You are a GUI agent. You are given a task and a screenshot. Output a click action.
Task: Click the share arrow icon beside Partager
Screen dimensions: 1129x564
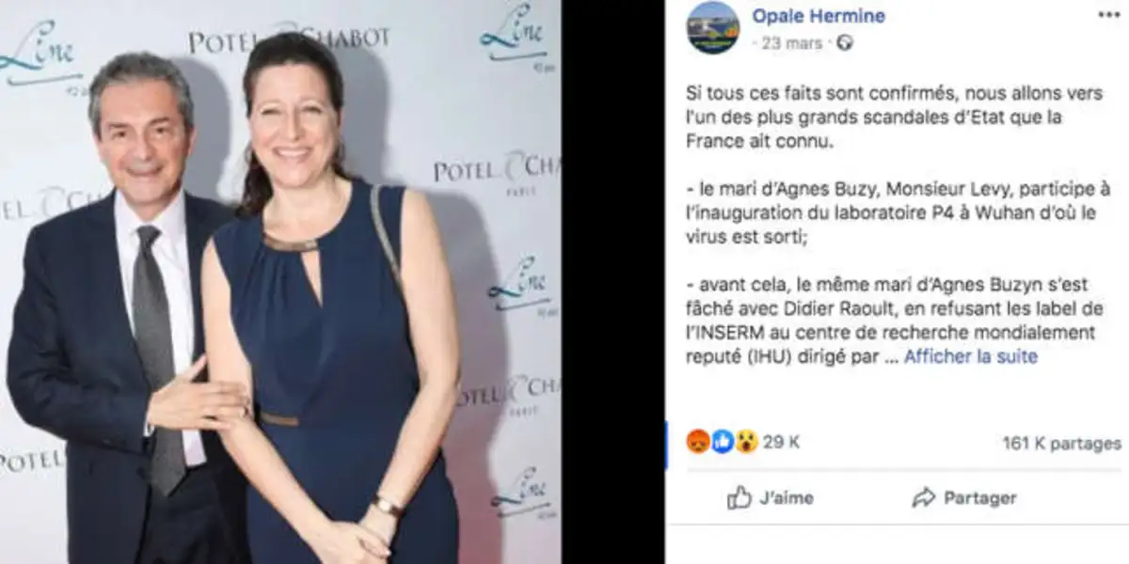click(x=924, y=498)
